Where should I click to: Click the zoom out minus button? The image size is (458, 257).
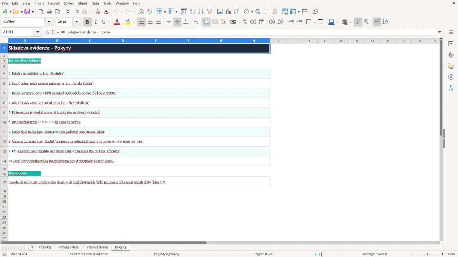click(x=412, y=254)
